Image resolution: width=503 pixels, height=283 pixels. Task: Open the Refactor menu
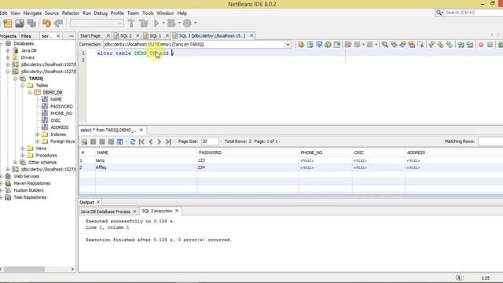(x=71, y=13)
